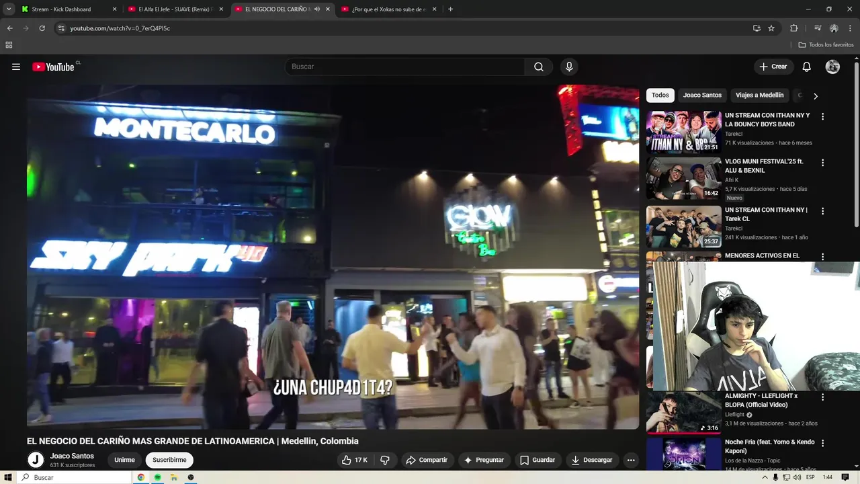Click the video player to pause
Screen dimensions: 860x484
(x=333, y=257)
